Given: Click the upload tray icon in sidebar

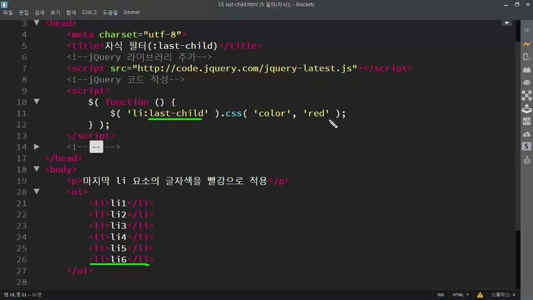Looking at the screenshot, I should [527, 109].
